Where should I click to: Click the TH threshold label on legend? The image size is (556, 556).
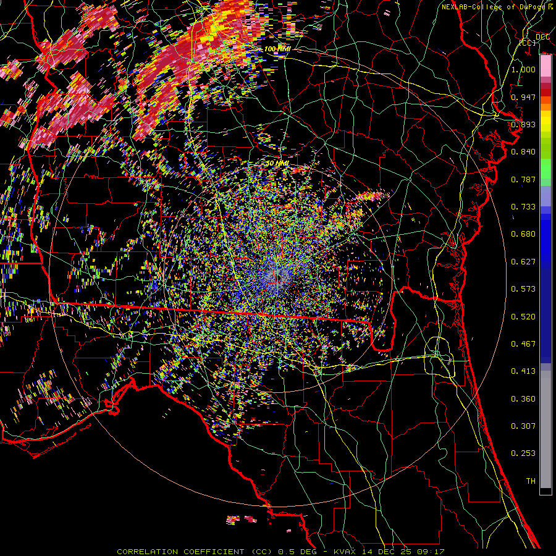click(531, 481)
